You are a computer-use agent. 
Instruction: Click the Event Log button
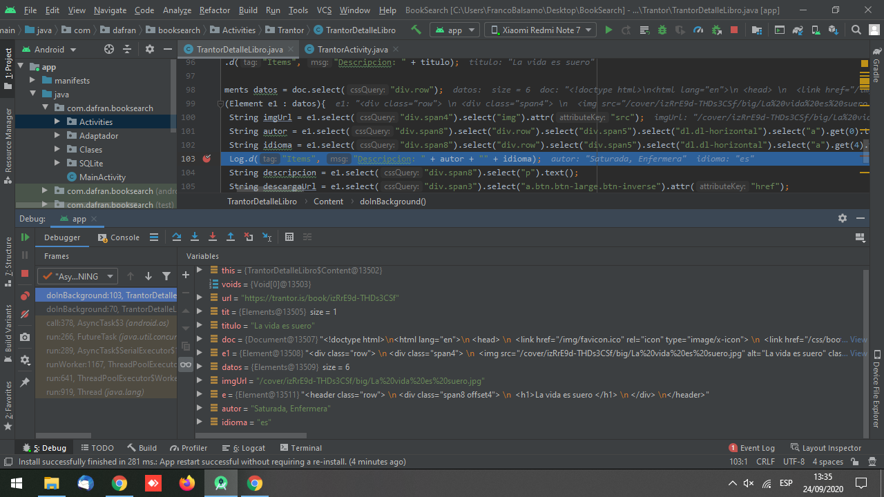(x=751, y=448)
